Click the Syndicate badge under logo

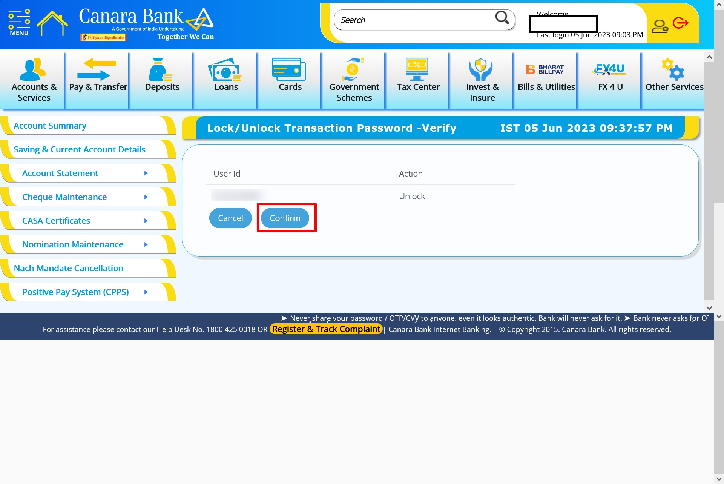pyautogui.click(x=103, y=37)
